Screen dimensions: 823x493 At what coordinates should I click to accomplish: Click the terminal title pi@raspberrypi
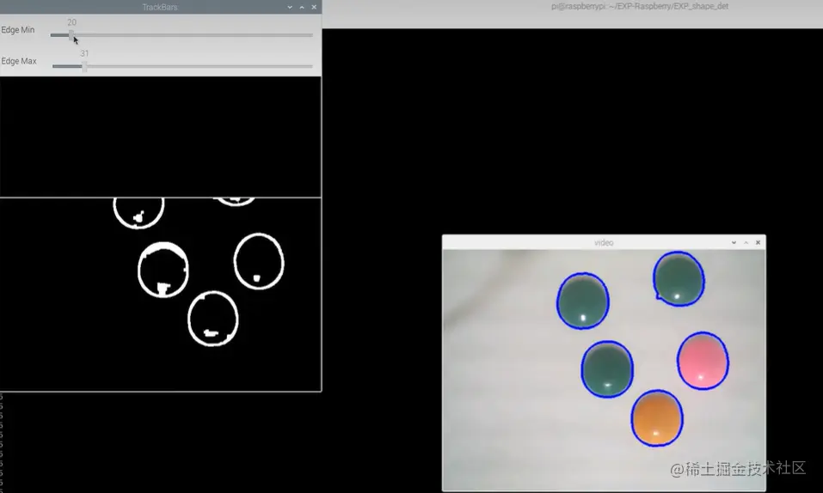(x=639, y=6)
